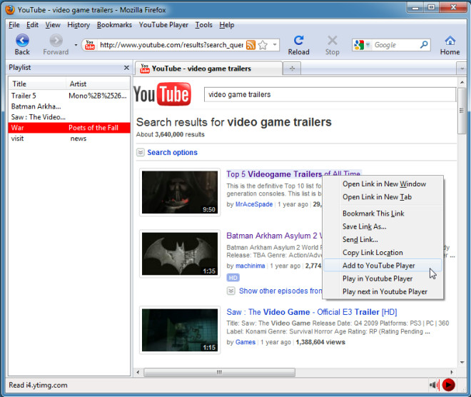The height and width of the screenshot is (397, 471).
Task: Open the list all tabs dropdown
Action: [462, 69]
